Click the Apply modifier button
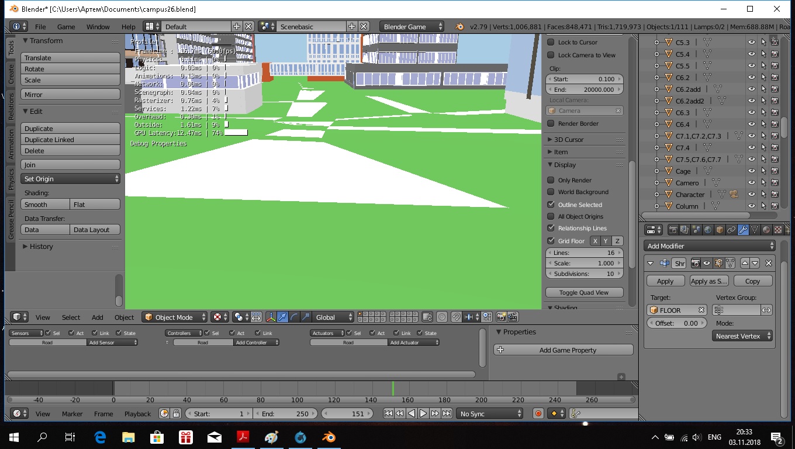 [x=665, y=281]
